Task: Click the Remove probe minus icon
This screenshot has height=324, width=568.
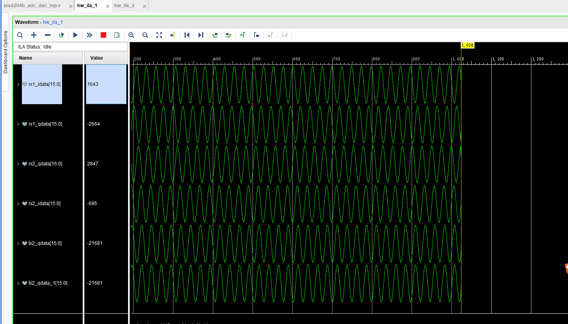Action: [x=48, y=35]
